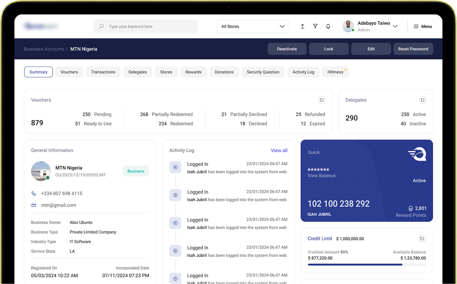Click the Business account type badge

[136, 171]
